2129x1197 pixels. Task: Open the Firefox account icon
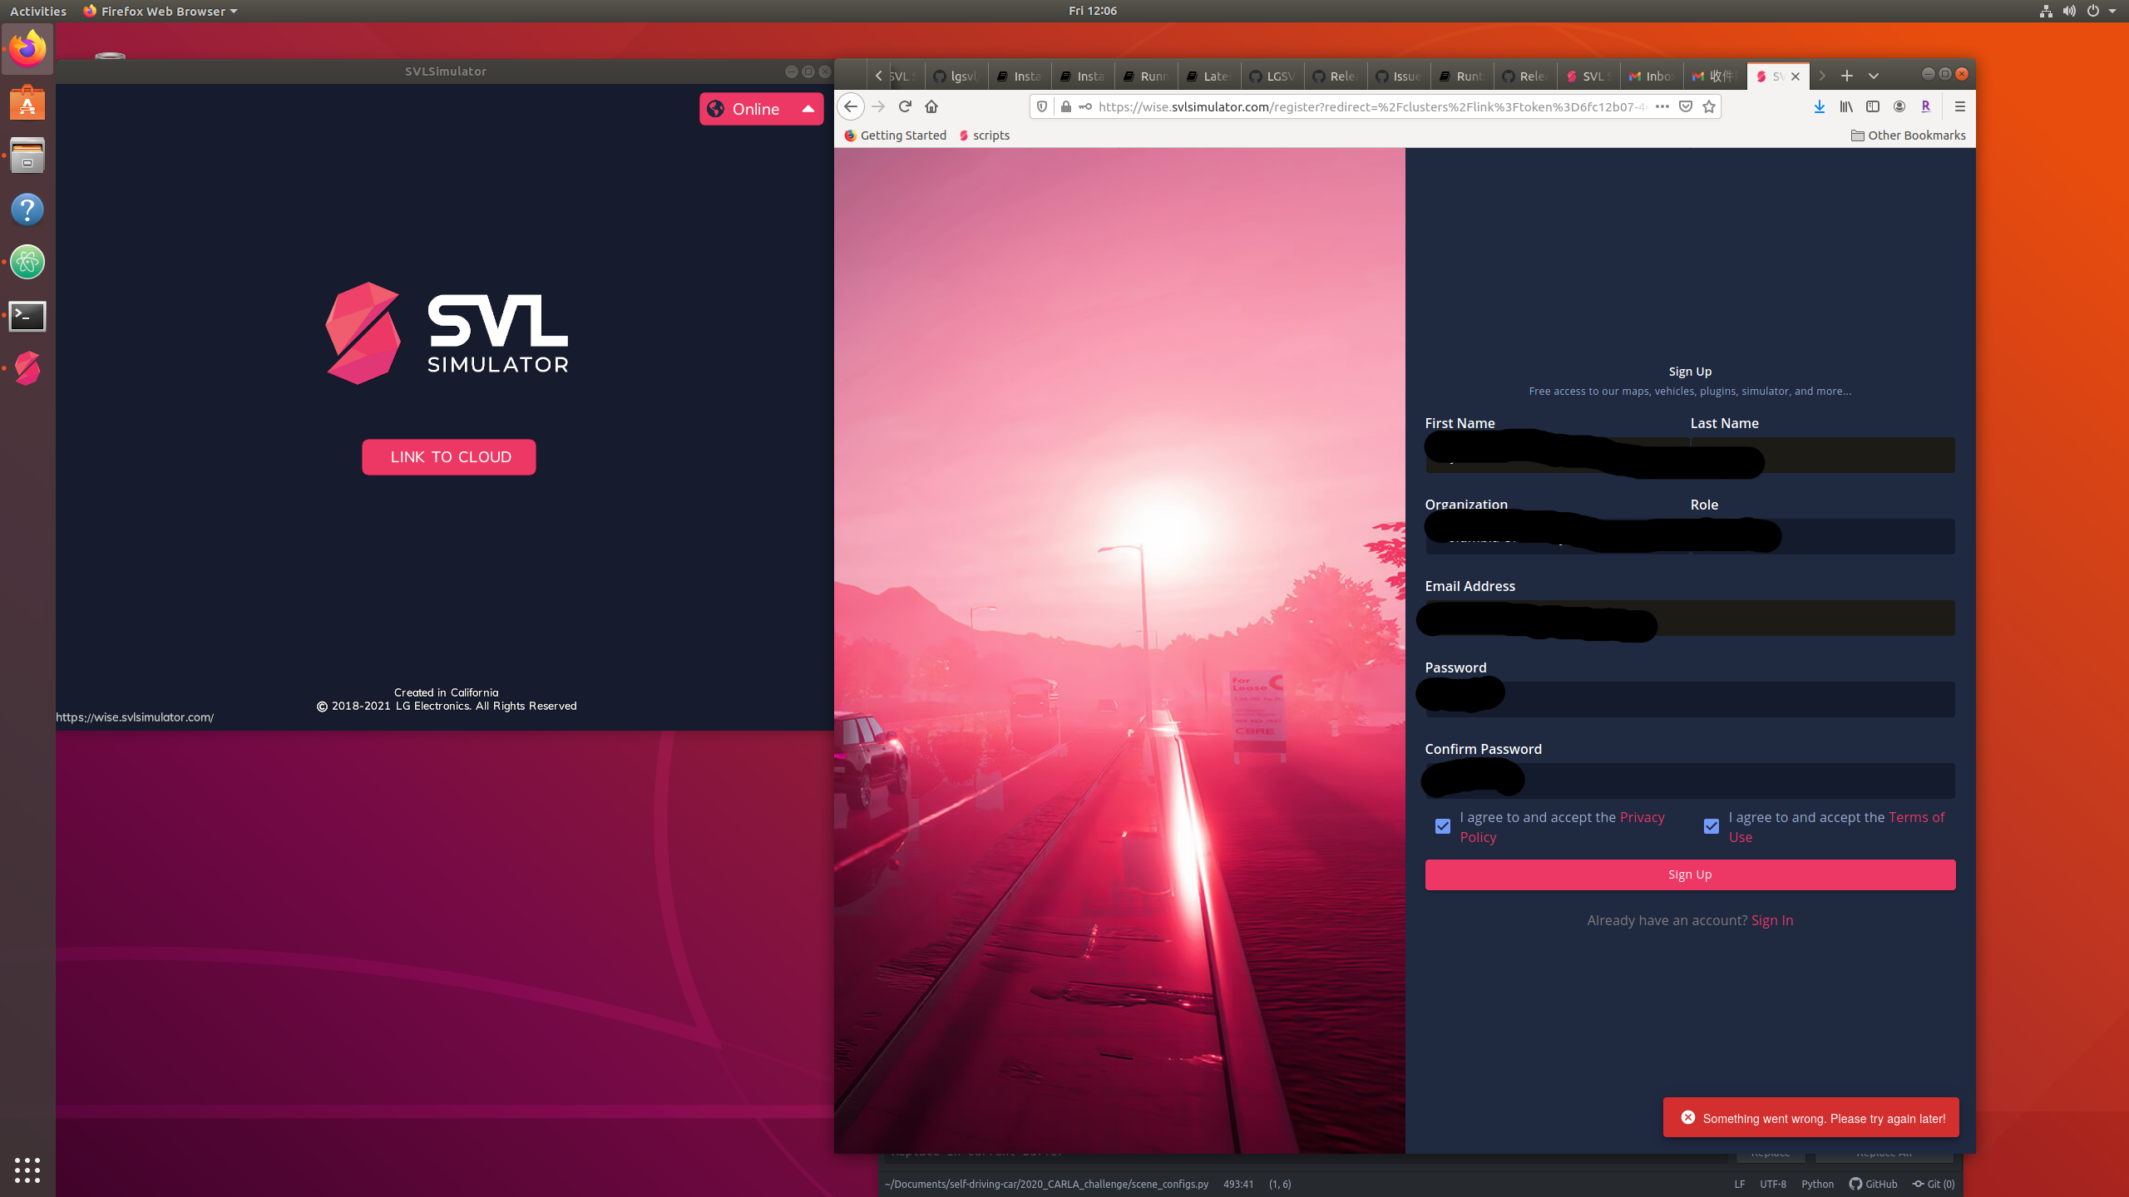(x=1899, y=106)
